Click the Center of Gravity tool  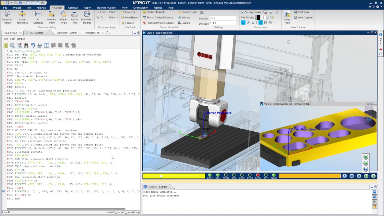[x=154, y=12]
